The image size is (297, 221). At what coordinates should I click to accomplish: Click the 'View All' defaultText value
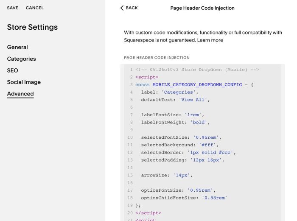tap(193, 100)
